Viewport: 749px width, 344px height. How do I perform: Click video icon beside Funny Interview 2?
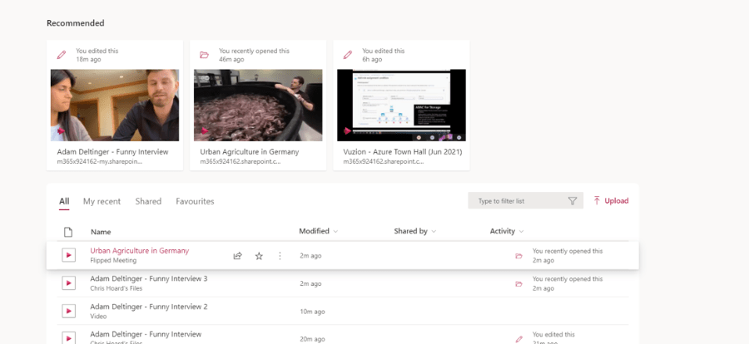click(68, 312)
